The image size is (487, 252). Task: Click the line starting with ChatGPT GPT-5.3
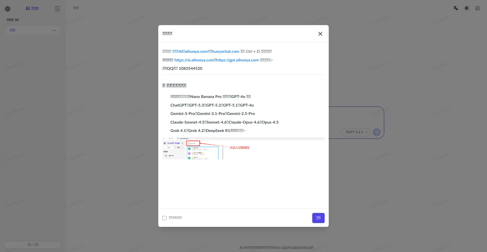pos(212,105)
